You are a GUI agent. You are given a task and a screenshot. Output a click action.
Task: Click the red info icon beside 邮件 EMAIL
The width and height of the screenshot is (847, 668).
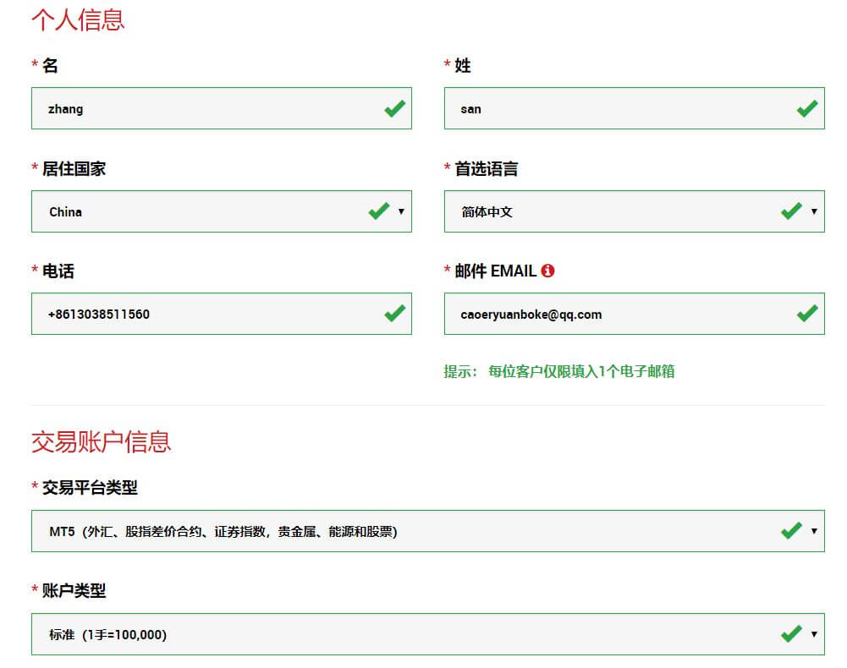pyautogui.click(x=547, y=271)
